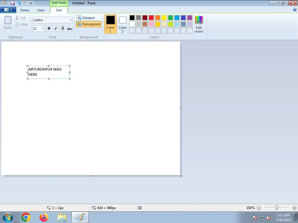Pick the black color swatch
298x223 pixels.
pyautogui.click(x=132, y=18)
